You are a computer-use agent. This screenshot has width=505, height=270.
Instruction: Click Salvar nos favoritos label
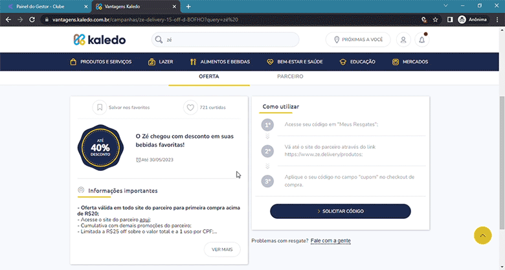tap(129, 107)
